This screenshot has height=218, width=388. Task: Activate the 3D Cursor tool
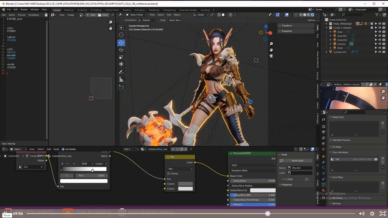[121, 35]
